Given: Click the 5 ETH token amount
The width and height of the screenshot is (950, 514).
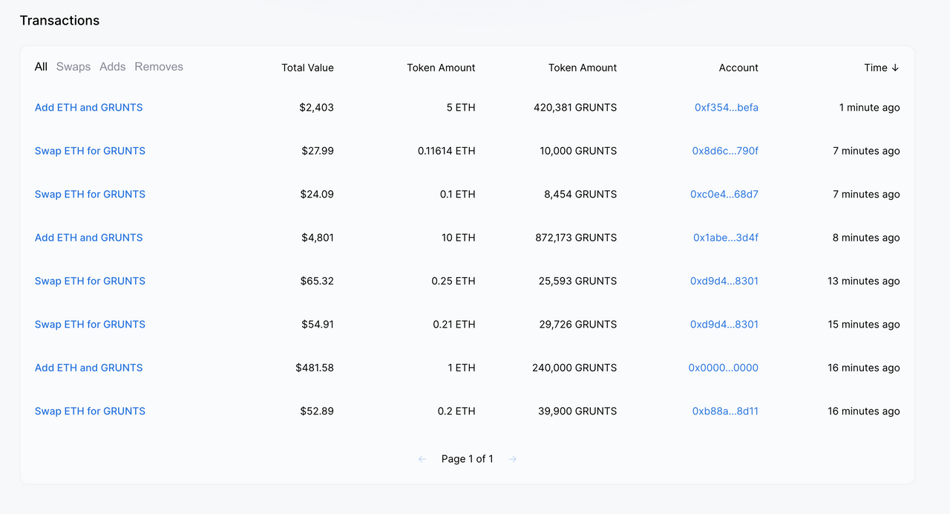Looking at the screenshot, I should pyautogui.click(x=461, y=108).
